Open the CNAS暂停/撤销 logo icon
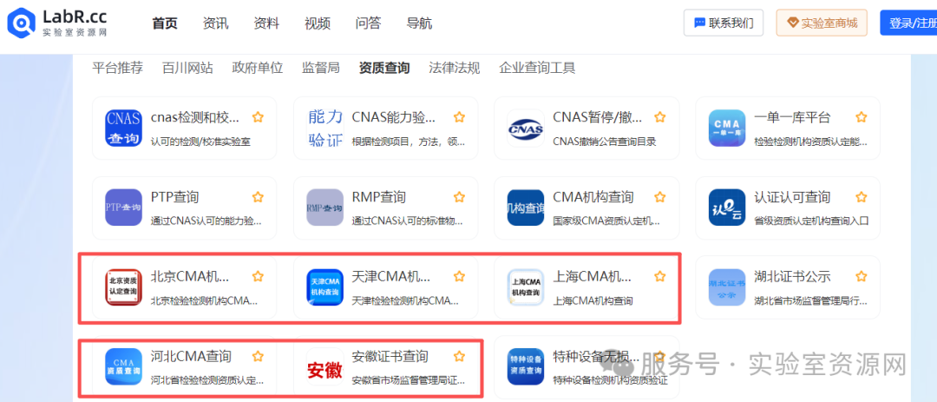The height and width of the screenshot is (402, 937). pyautogui.click(x=526, y=128)
